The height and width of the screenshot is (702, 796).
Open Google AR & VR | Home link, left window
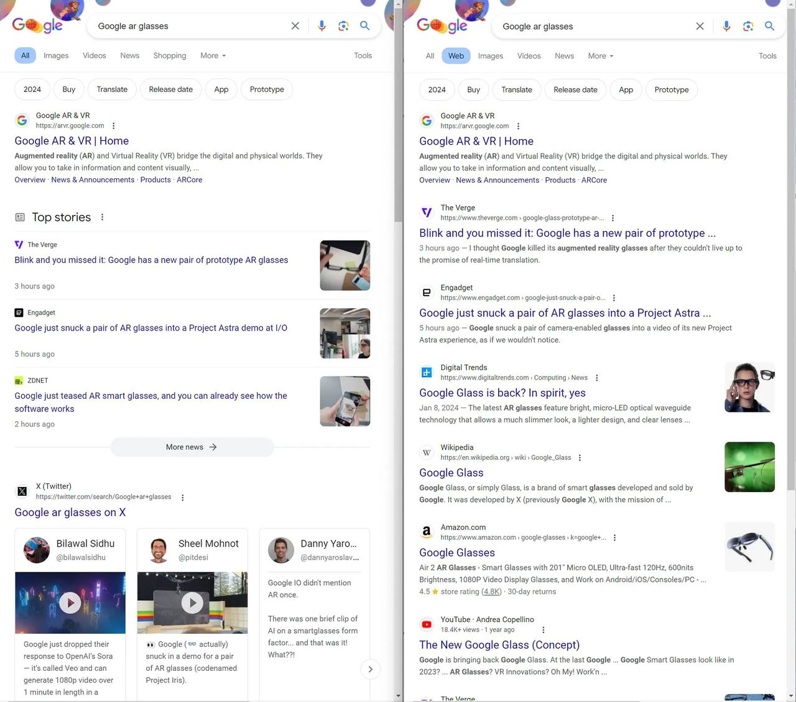(72, 141)
